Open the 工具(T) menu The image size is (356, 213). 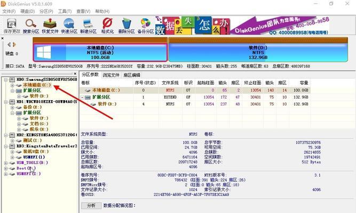[x=65, y=11]
